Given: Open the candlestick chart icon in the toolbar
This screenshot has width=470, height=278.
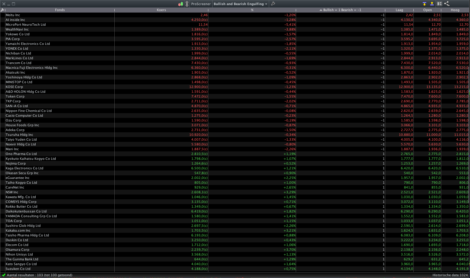Looking at the screenshot, I should point(181,4).
